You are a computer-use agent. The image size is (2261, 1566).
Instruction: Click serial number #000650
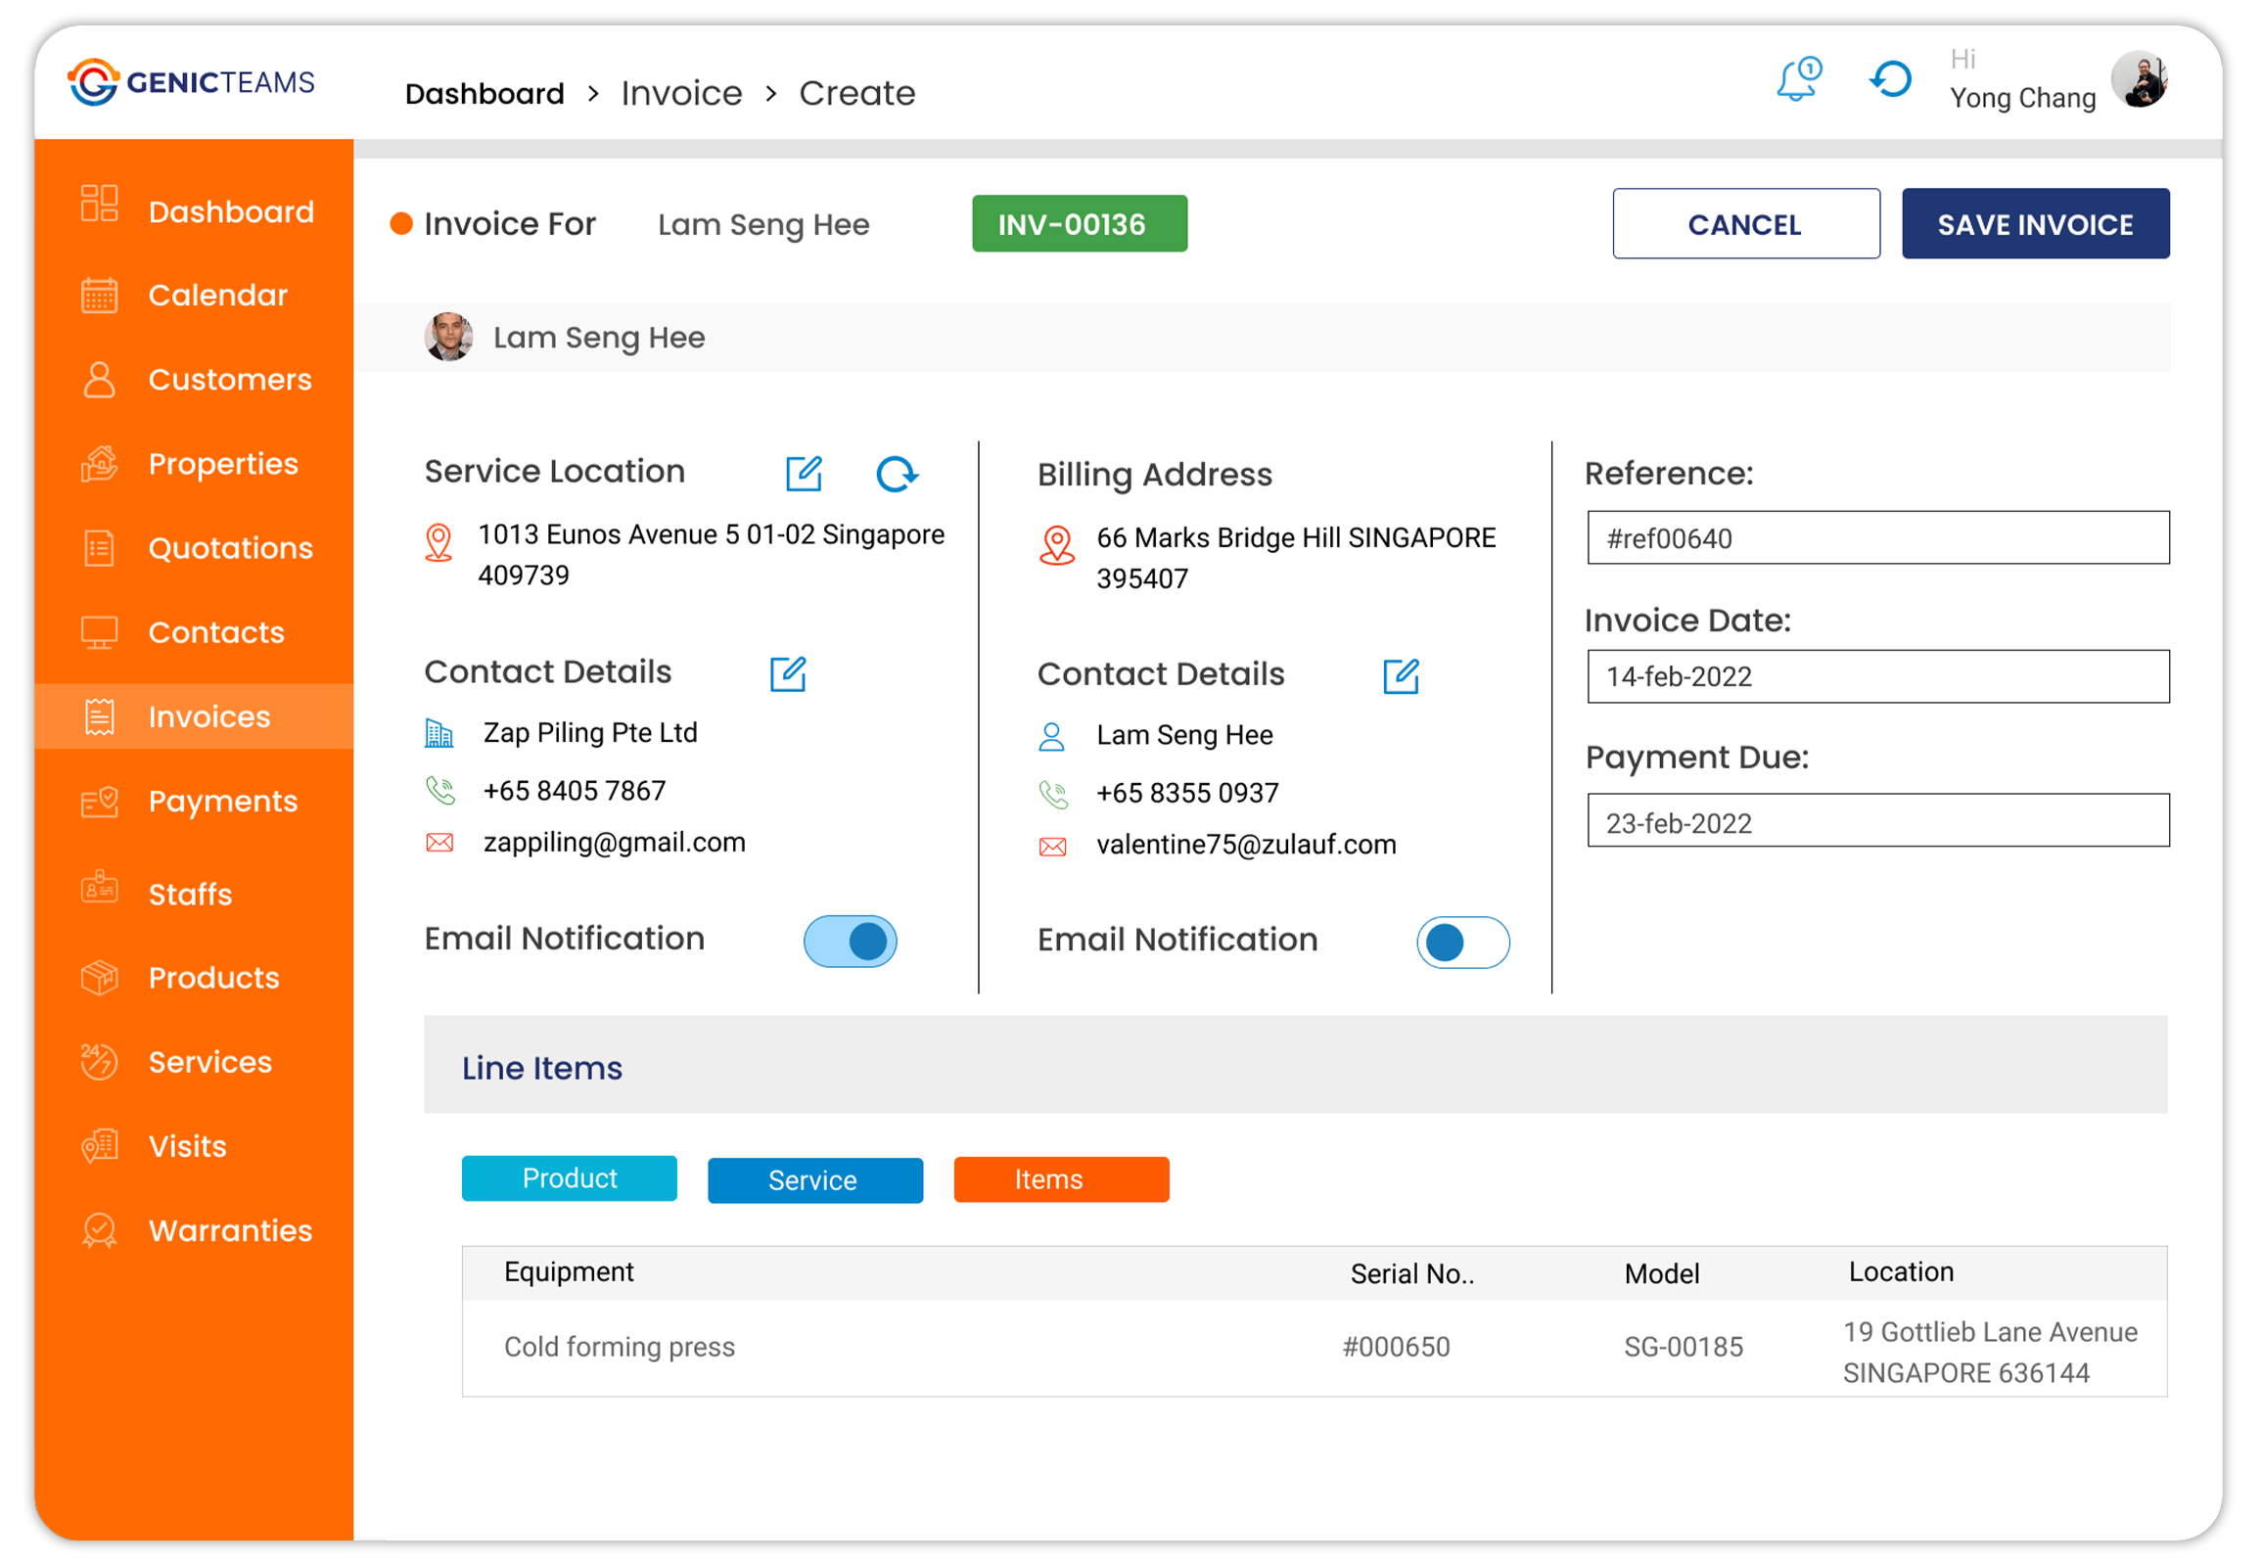click(x=1397, y=1347)
